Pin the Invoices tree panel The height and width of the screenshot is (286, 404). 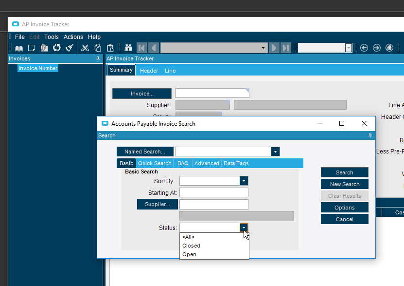coord(98,58)
